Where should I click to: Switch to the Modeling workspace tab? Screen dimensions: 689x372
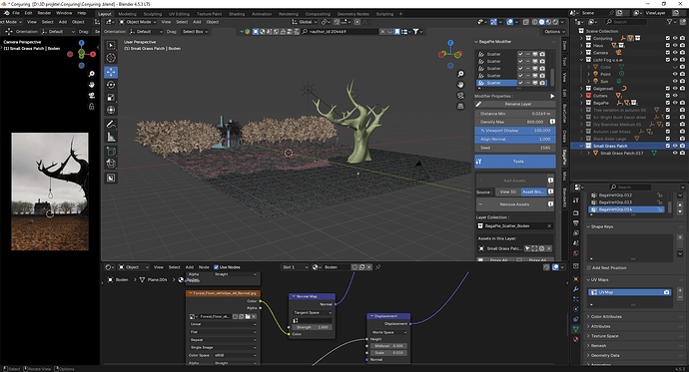coord(128,14)
